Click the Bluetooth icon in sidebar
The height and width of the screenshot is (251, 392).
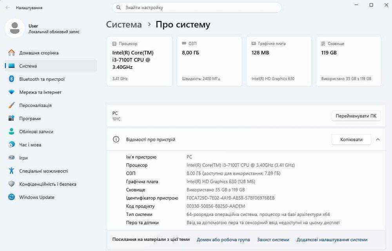pyautogui.click(x=11, y=79)
